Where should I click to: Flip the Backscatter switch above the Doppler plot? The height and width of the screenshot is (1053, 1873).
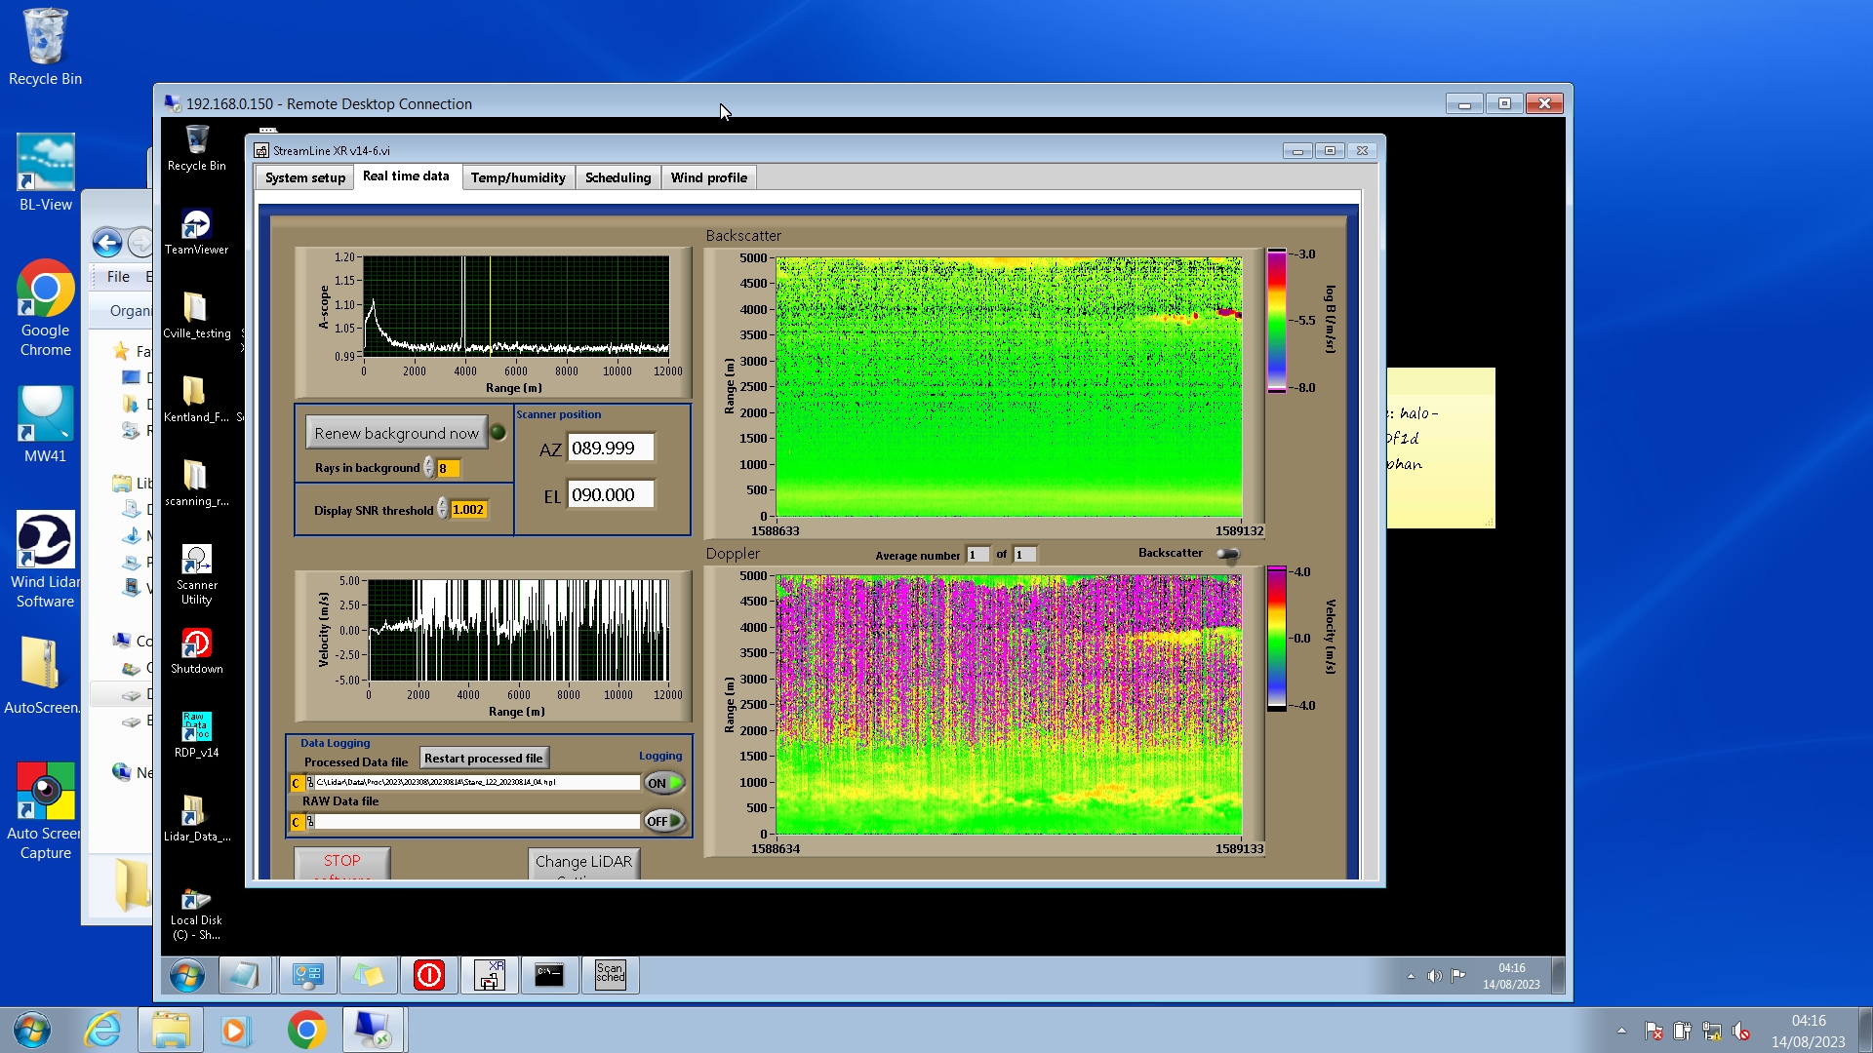(1227, 554)
